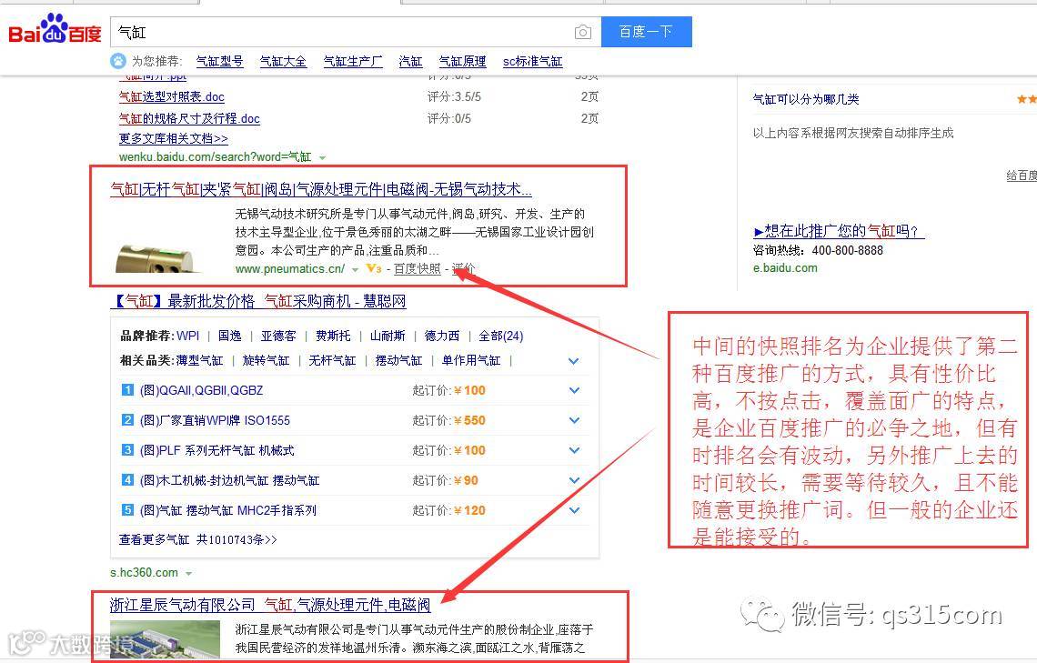Screen dimensions: 1037x663
Task: Expand chevron for ISO1555 row
Action: pyautogui.click(x=574, y=420)
